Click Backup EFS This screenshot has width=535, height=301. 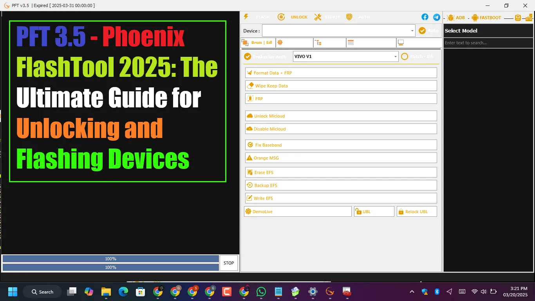click(x=341, y=185)
